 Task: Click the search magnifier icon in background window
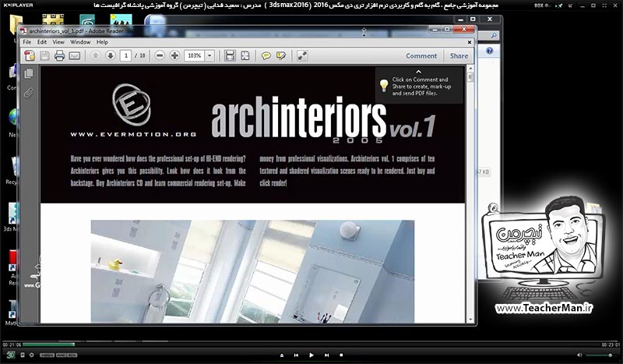[494, 35]
